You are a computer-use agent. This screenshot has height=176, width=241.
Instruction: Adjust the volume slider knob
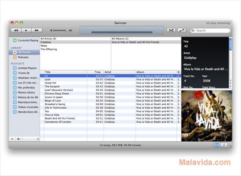(67, 30)
